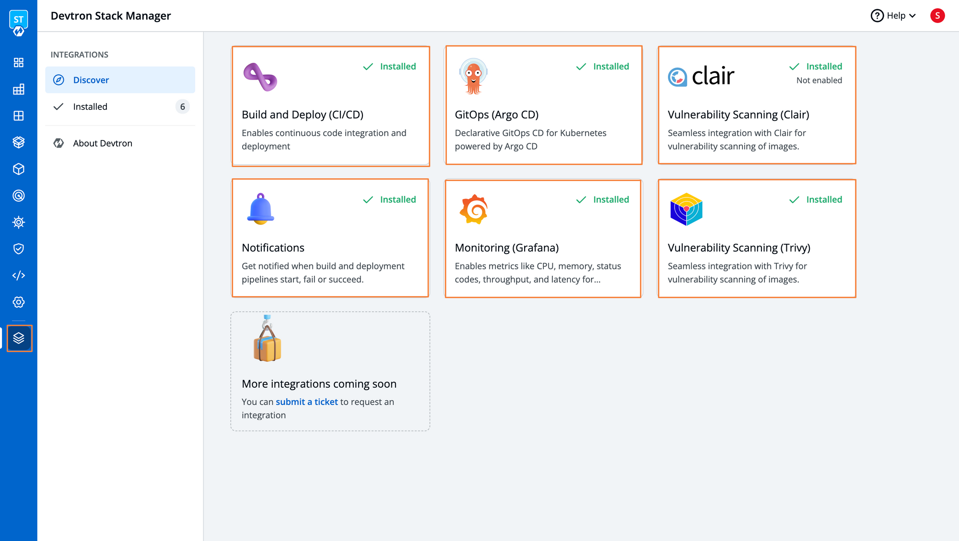Click Installed status on GitOps card
Viewport: 959px width, 541px height.
(602, 67)
